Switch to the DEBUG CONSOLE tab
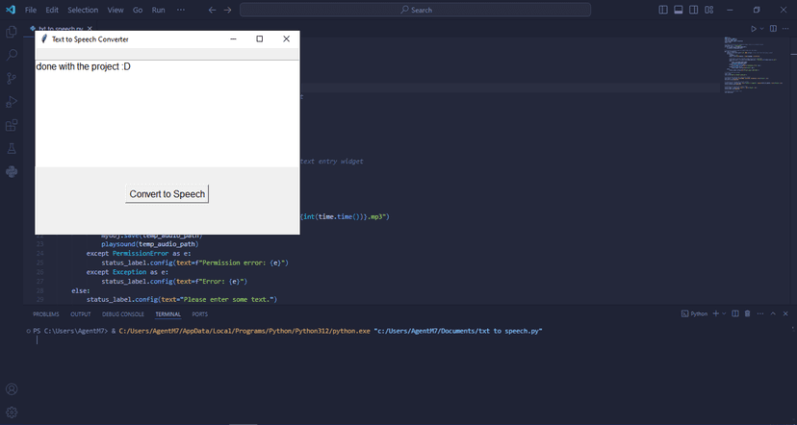The image size is (797, 425). tap(123, 314)
